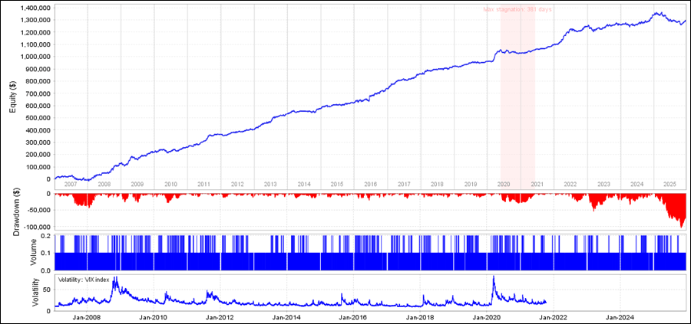691x324 pixels.
Task: Click the pink shaded stagnation region
Action: pos(517,92)
